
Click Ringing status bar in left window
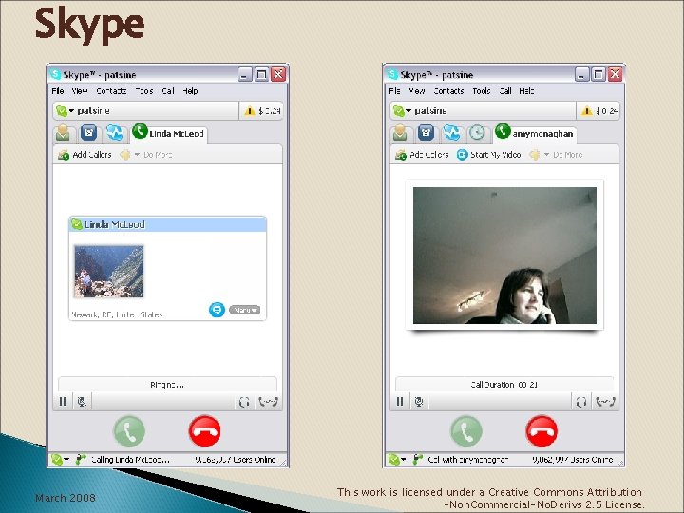pos(167,385)
